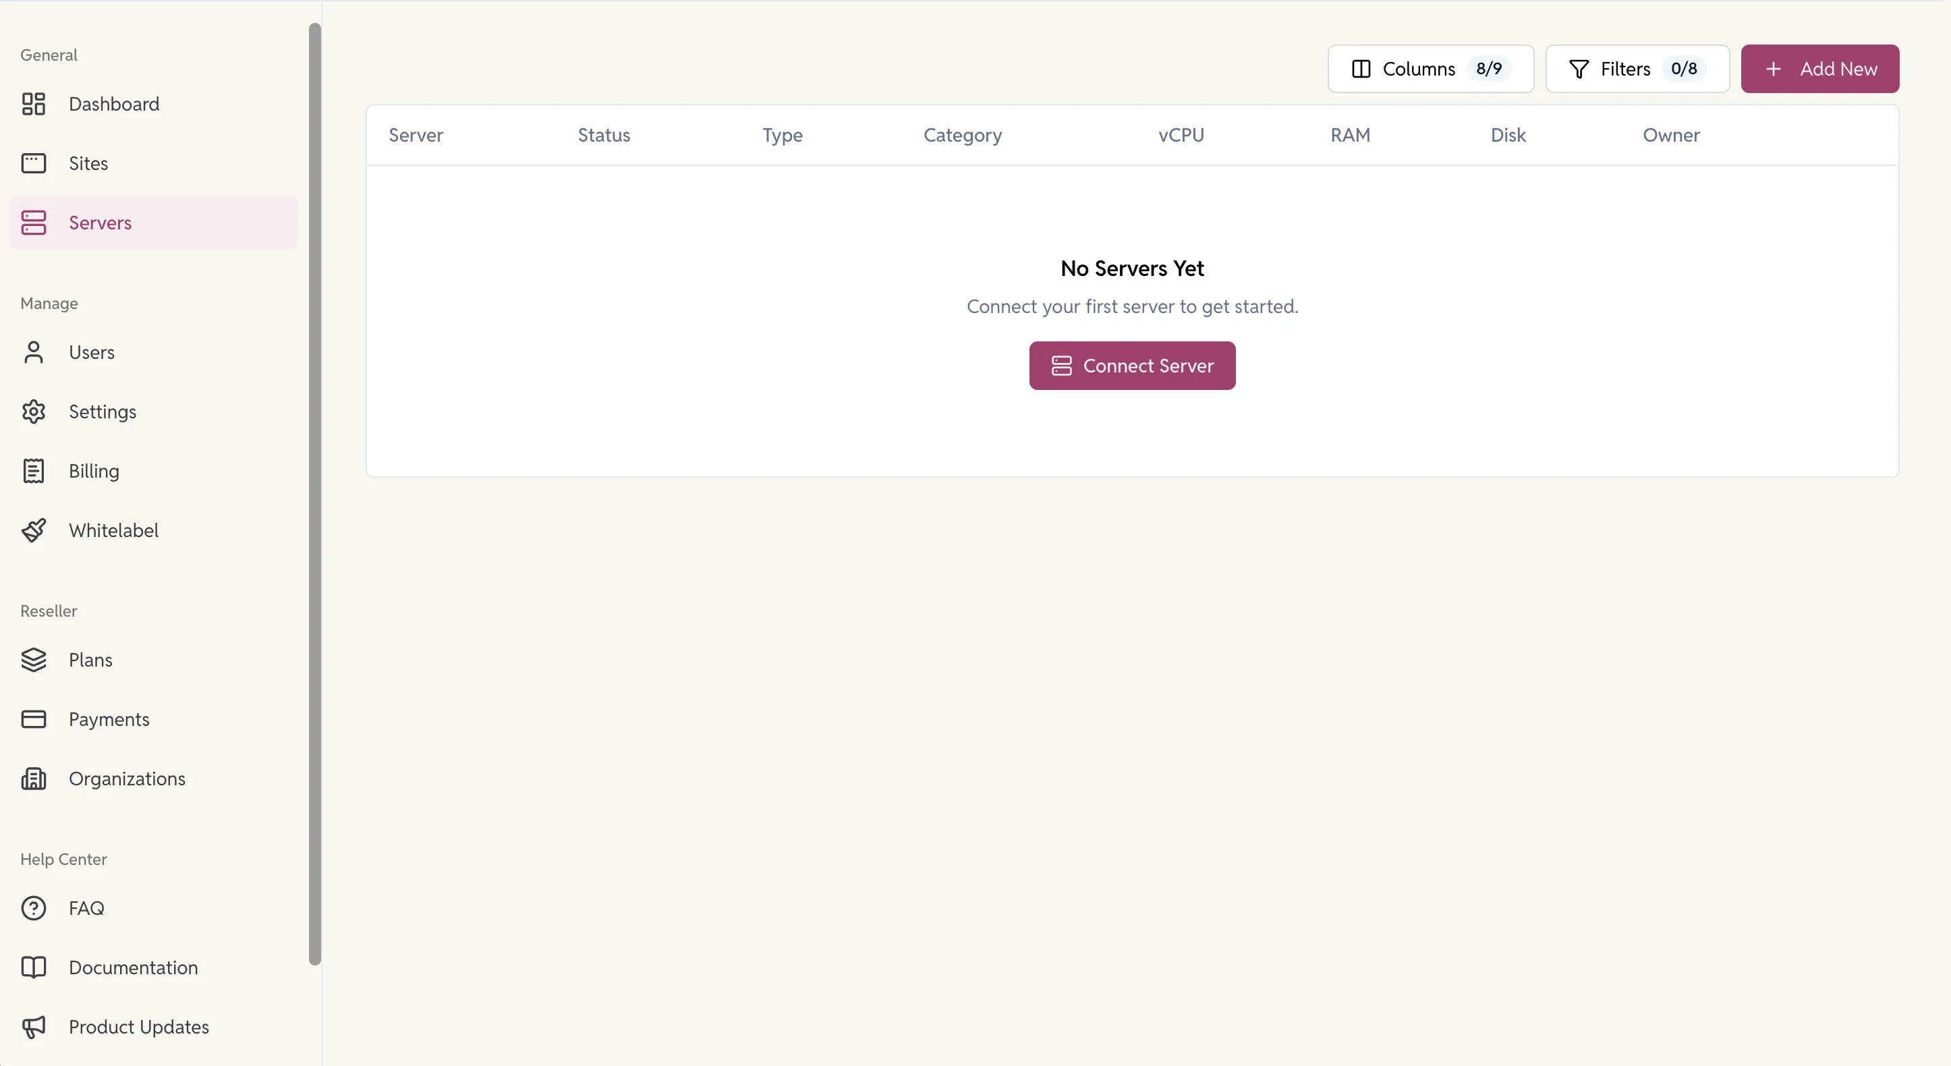Open the FAQ help entry
1951x1066 pixels.
[154, 907]
